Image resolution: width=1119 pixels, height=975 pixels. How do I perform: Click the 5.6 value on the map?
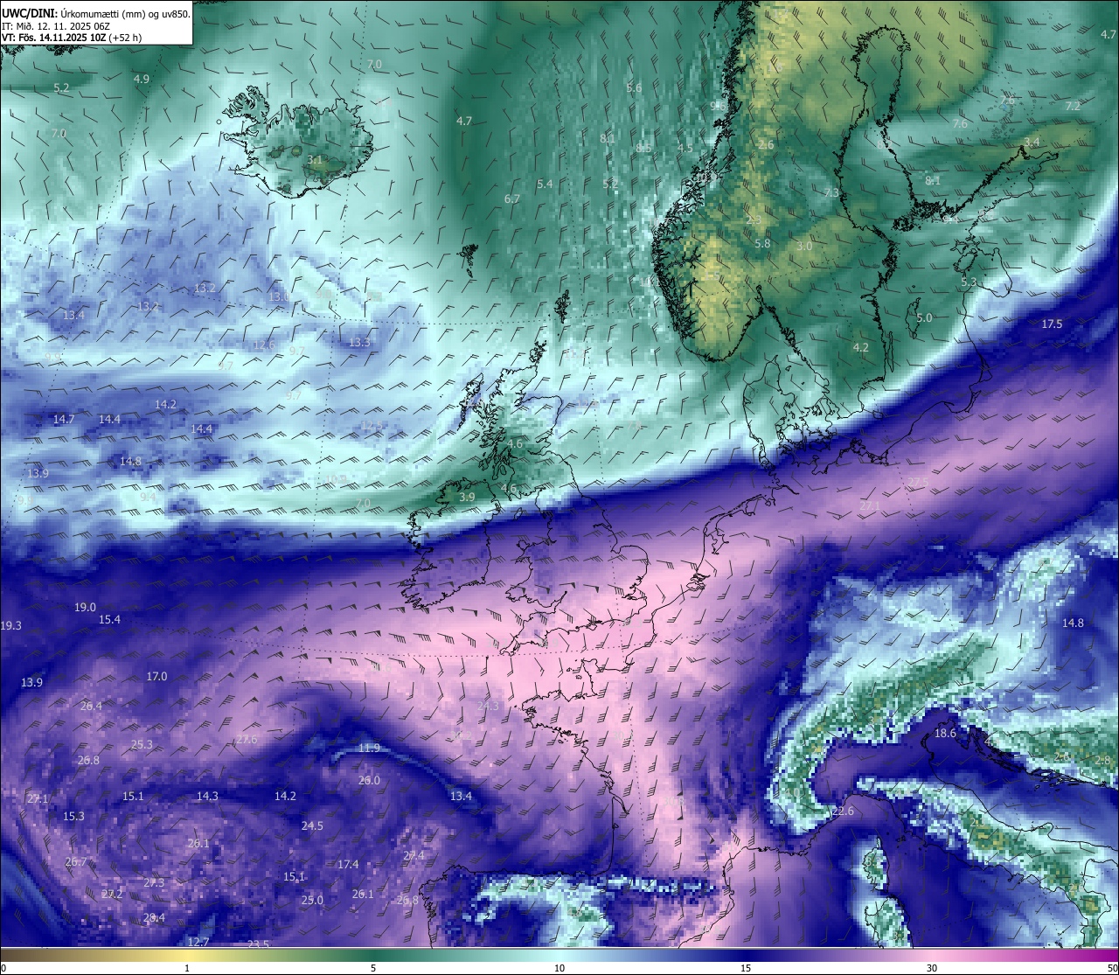tap(634, 87)
